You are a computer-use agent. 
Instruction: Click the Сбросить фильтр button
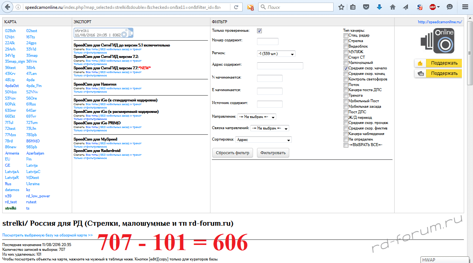233,153
